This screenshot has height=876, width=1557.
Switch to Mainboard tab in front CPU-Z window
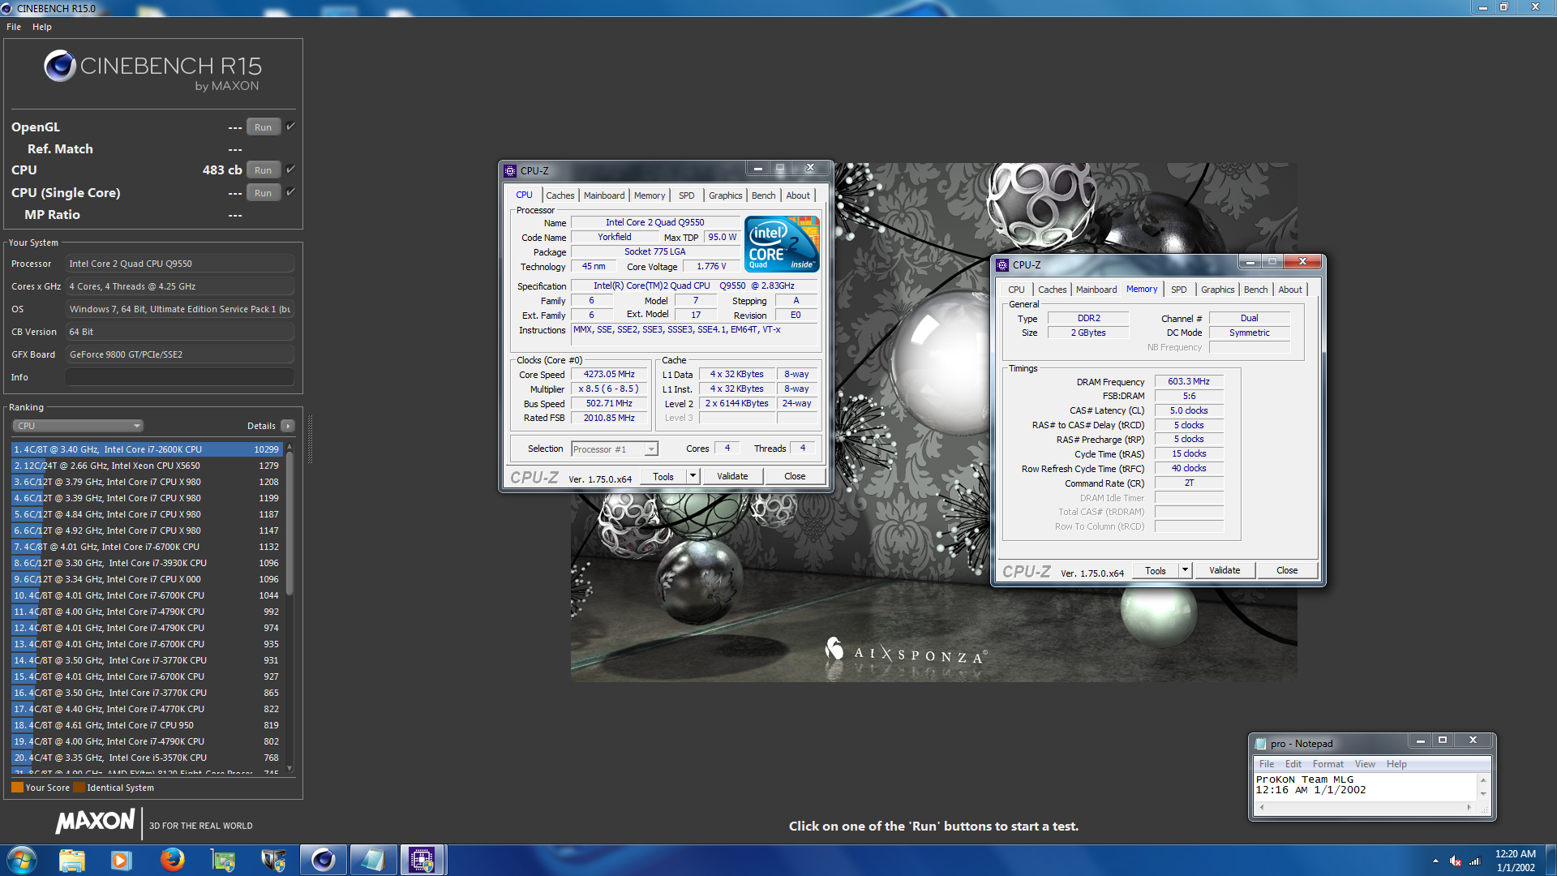(604, 195)
